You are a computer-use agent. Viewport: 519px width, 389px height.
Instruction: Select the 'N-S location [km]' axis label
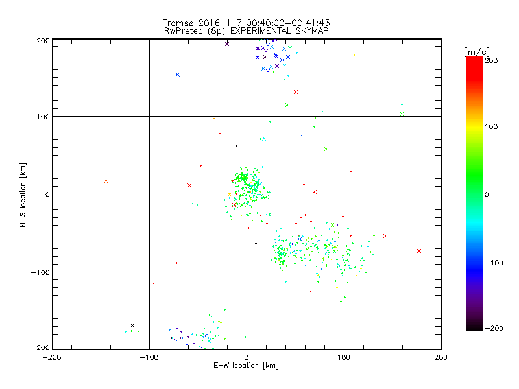[23, 194]
